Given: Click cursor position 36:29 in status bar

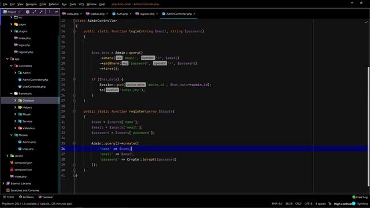Looking at the screenshot, I should pyautogui.click(x=289, y=204).
